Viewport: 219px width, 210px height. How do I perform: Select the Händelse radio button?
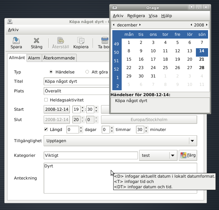51,72
